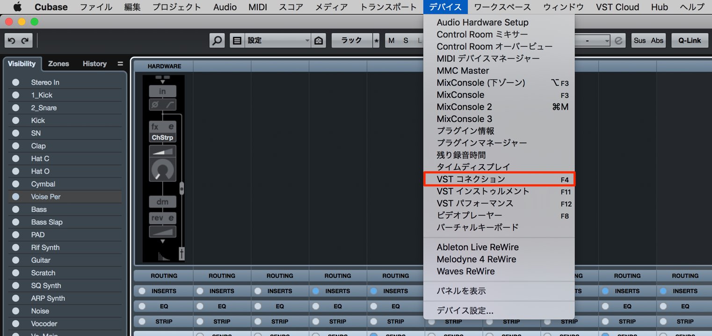Click the equals-sign icon beside History
Screen dimensions: 712x336
coord(120,64)
